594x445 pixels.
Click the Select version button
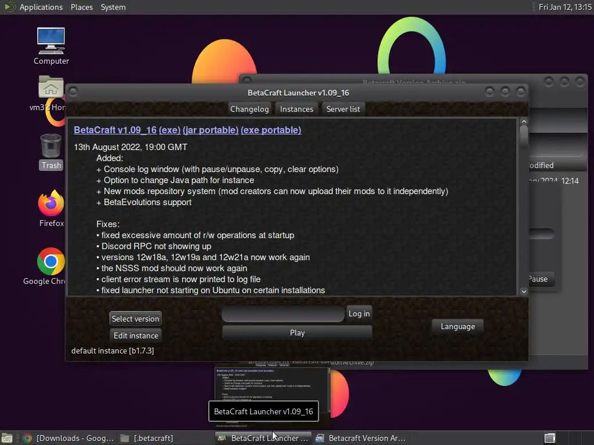(135, 319)
